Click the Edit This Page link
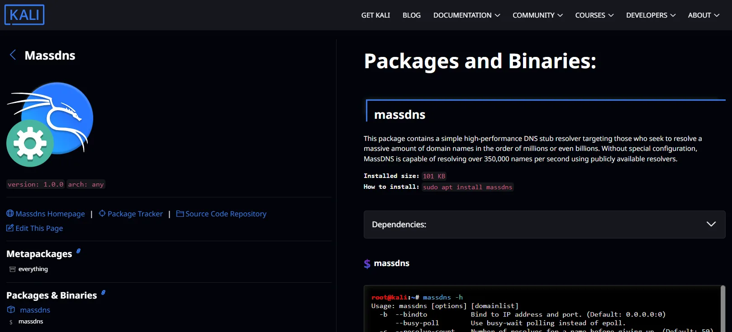732x332 pixels. pos(39,228)
